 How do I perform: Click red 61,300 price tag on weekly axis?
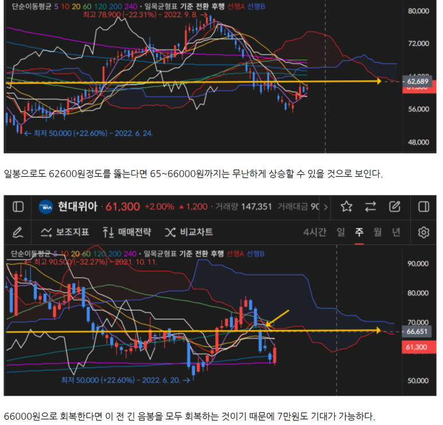(x=419, y=347)
